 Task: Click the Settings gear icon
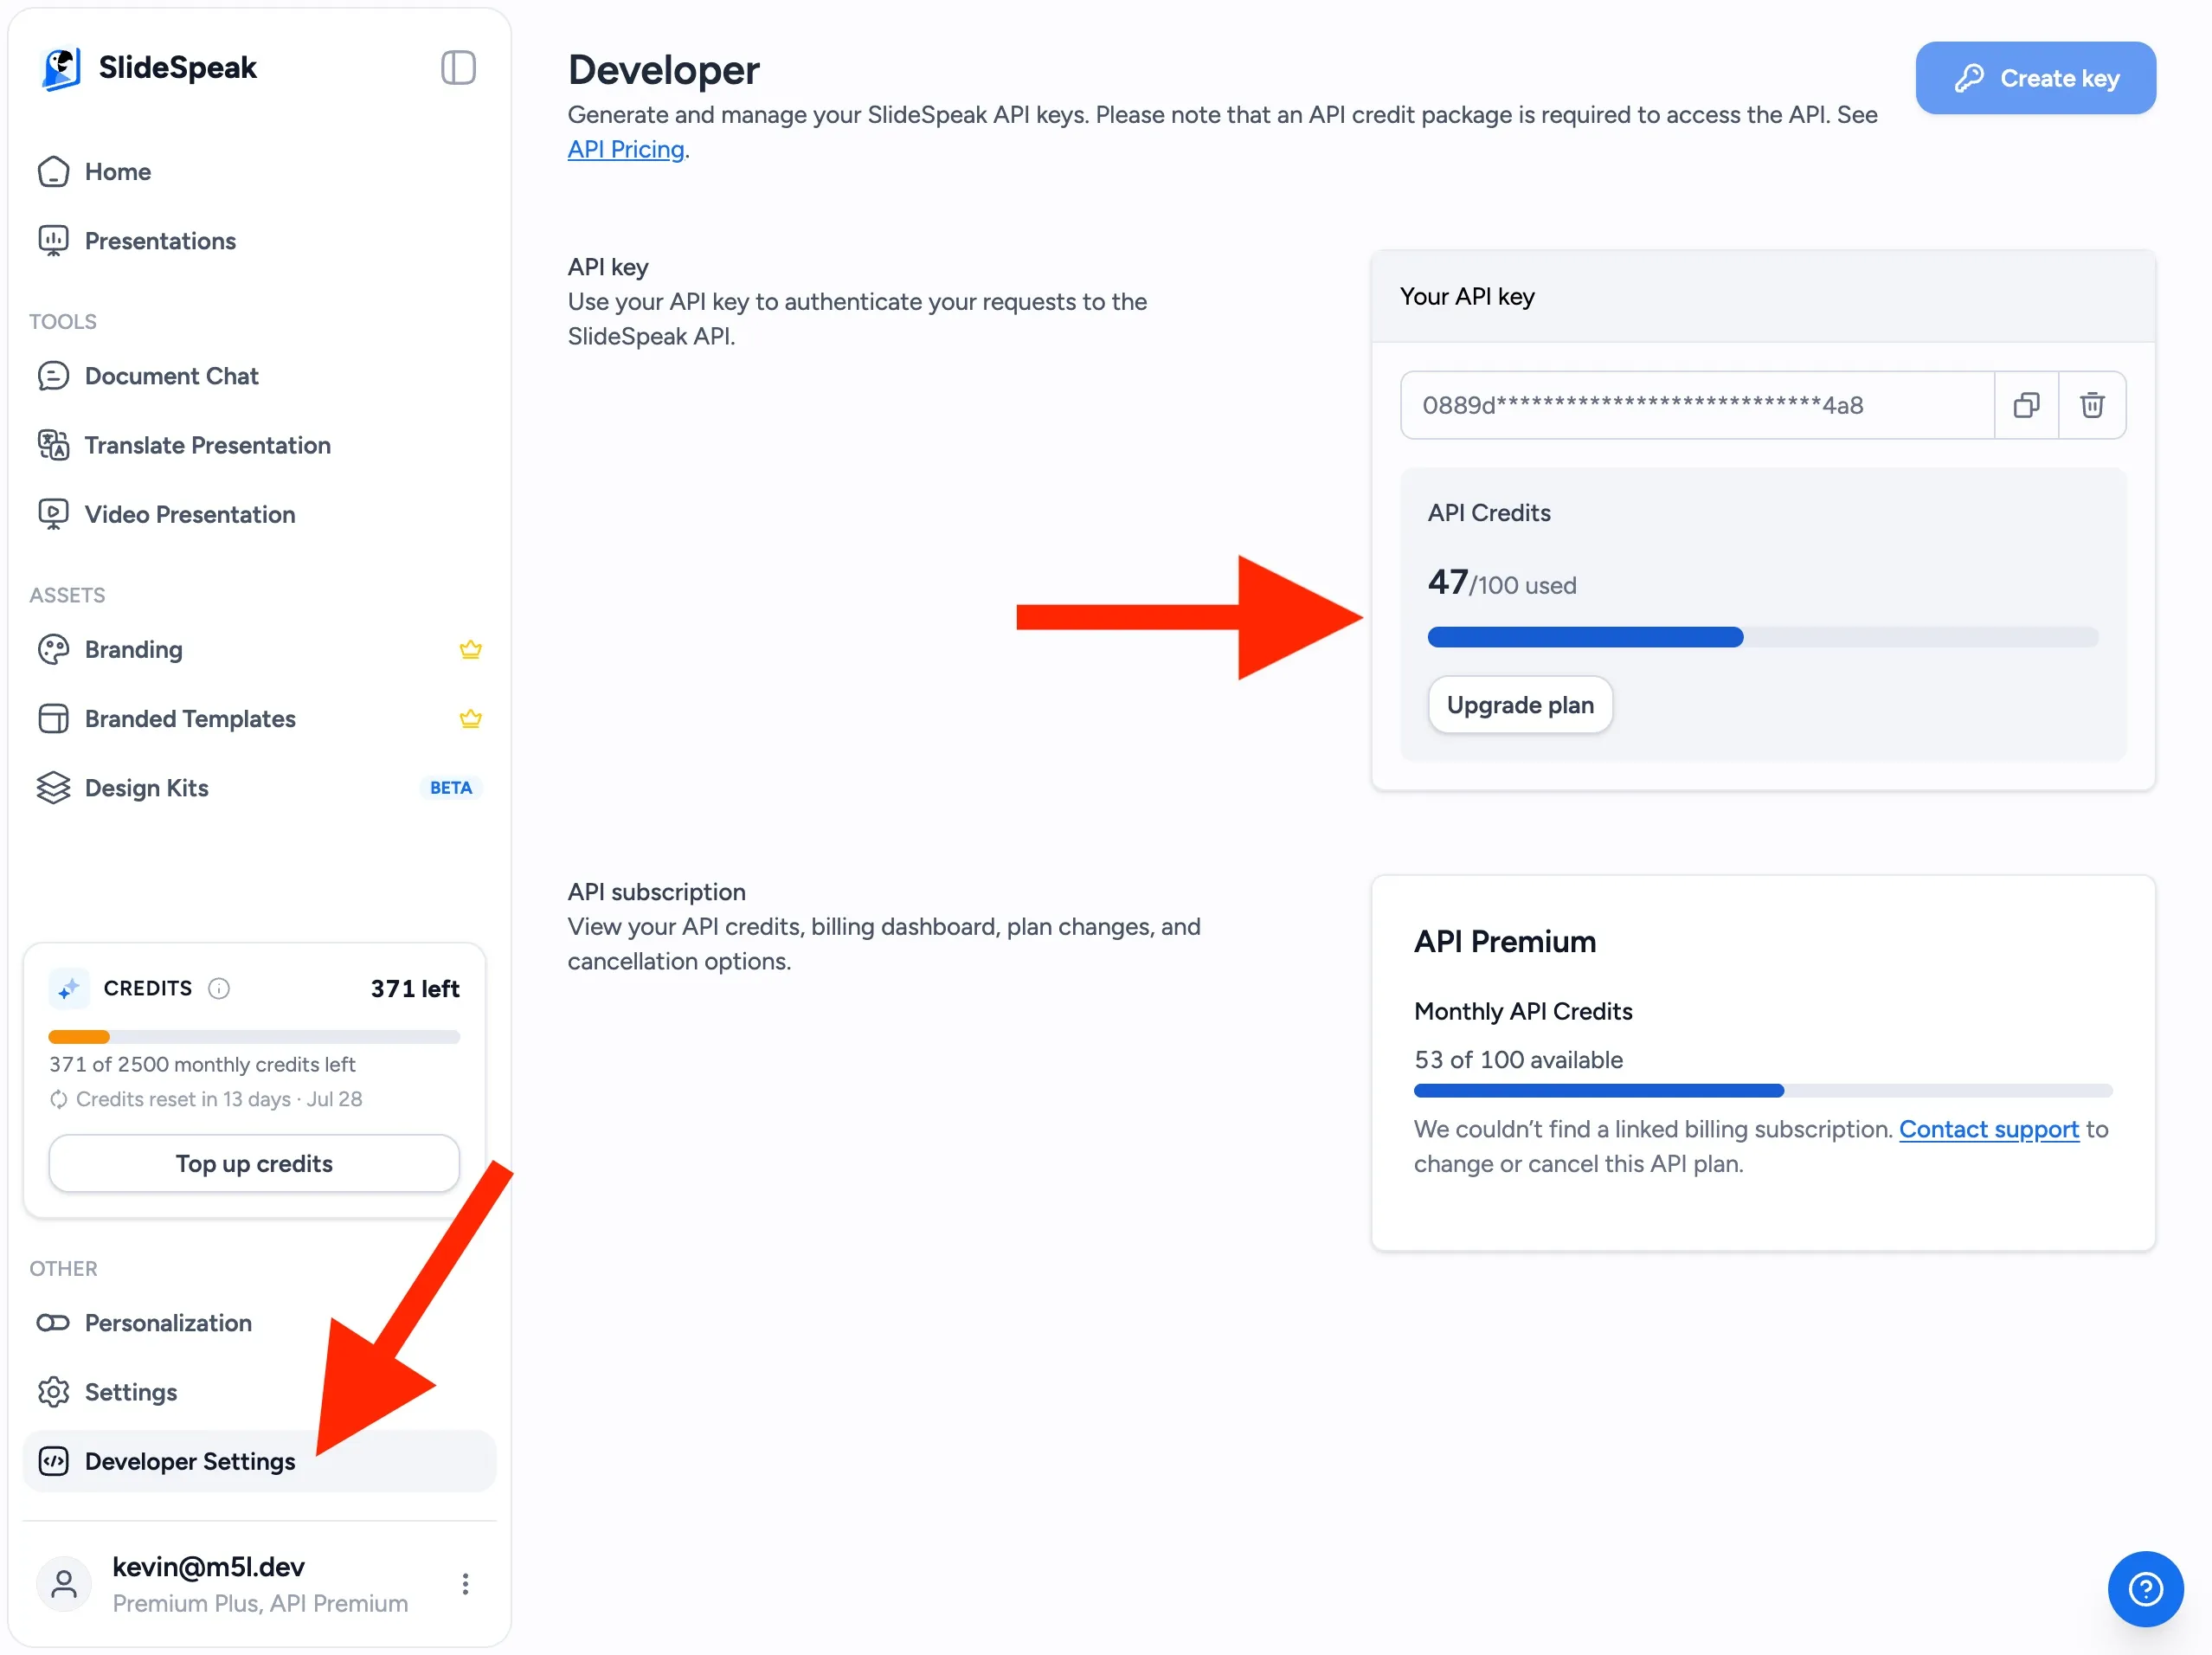pyautogui.click(x=53, y=1392)
